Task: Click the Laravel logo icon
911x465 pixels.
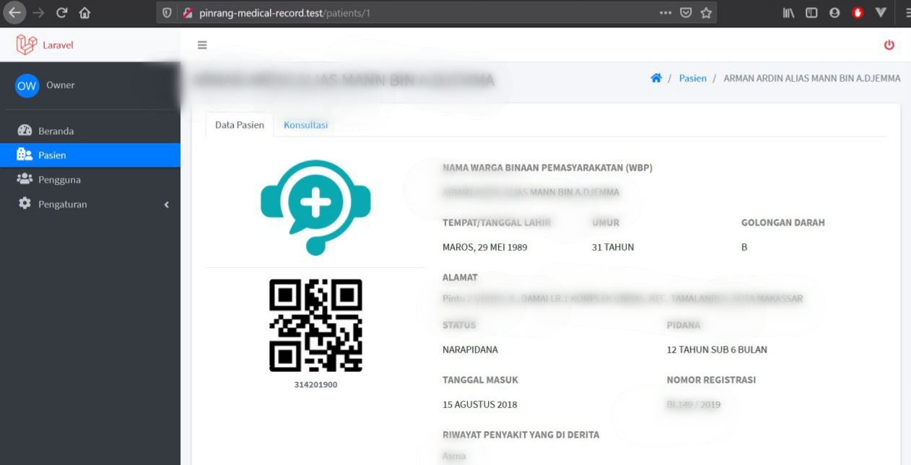Action: [26, 45]
